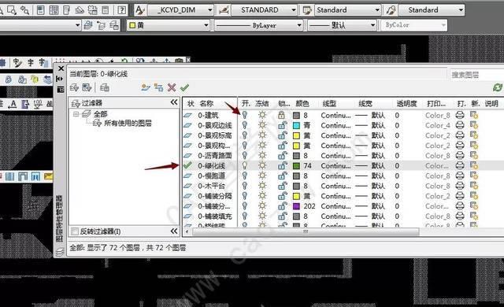Click the New Property Filter icon

[74, 87]
